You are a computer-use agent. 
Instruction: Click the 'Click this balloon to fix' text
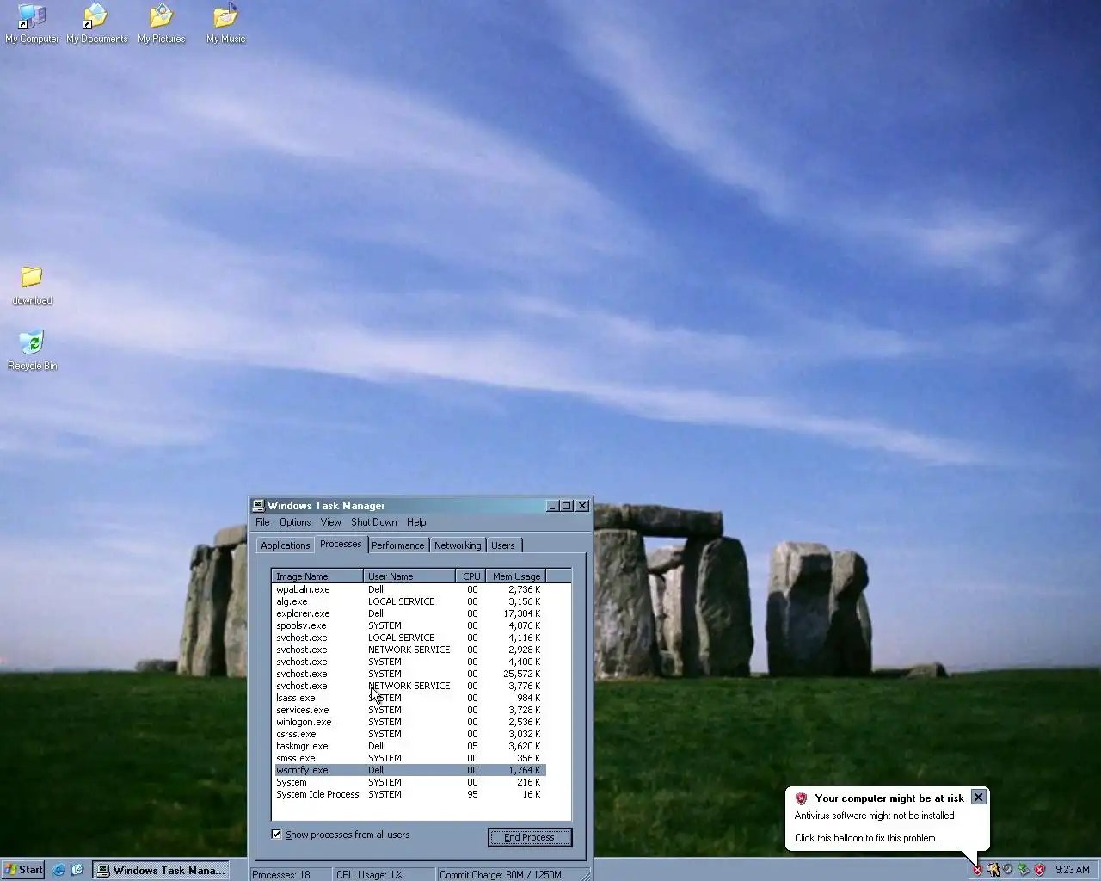pos(865,838)
